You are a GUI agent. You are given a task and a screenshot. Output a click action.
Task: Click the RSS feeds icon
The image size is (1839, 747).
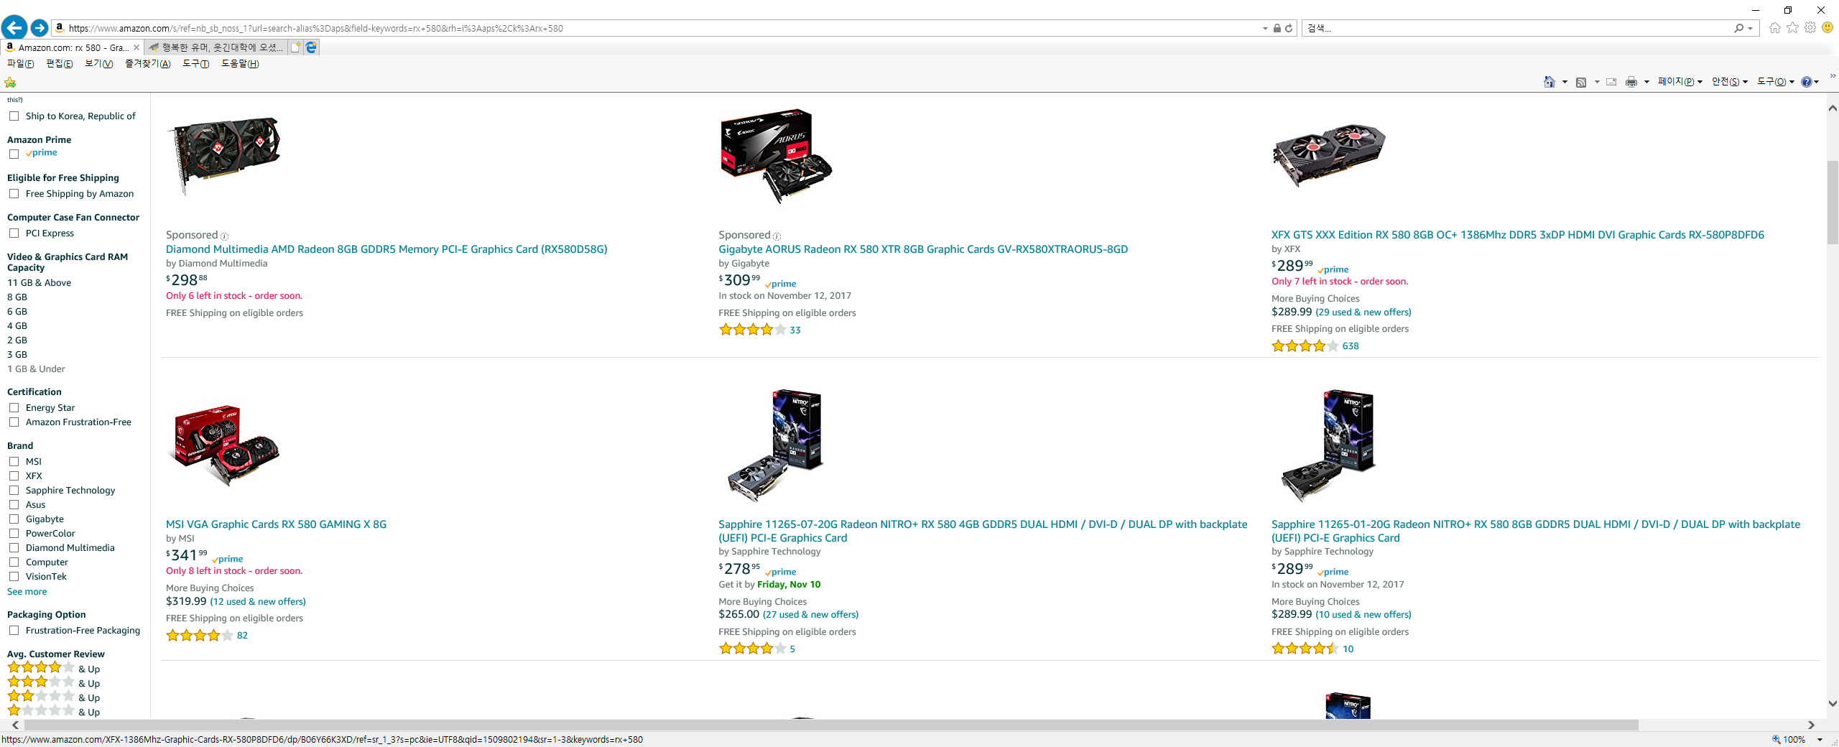click(1581, 82)
